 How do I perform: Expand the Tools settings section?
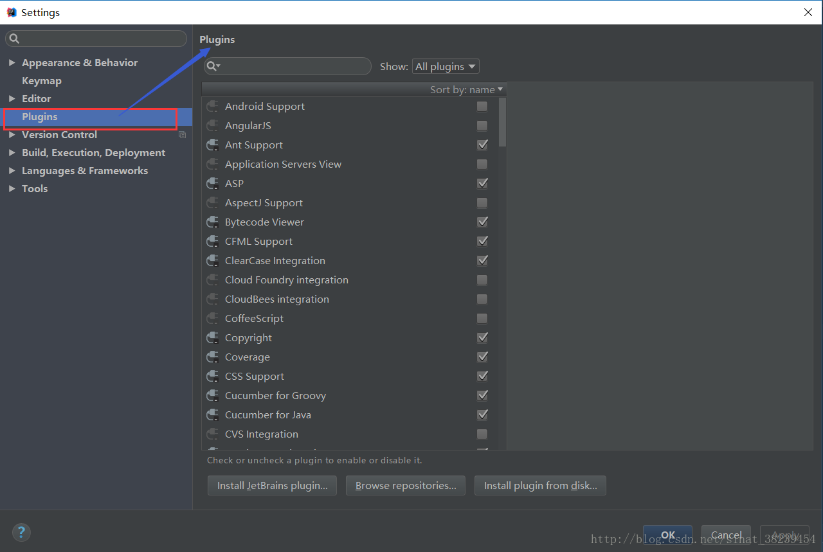point(12,189)
